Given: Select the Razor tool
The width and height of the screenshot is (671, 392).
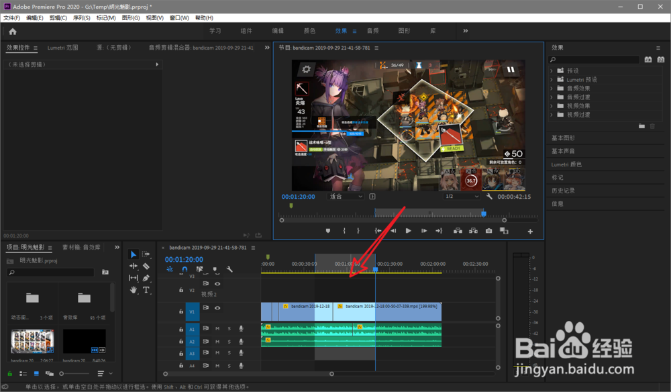Looking at the screenshot, I should [x=146, y=266].
